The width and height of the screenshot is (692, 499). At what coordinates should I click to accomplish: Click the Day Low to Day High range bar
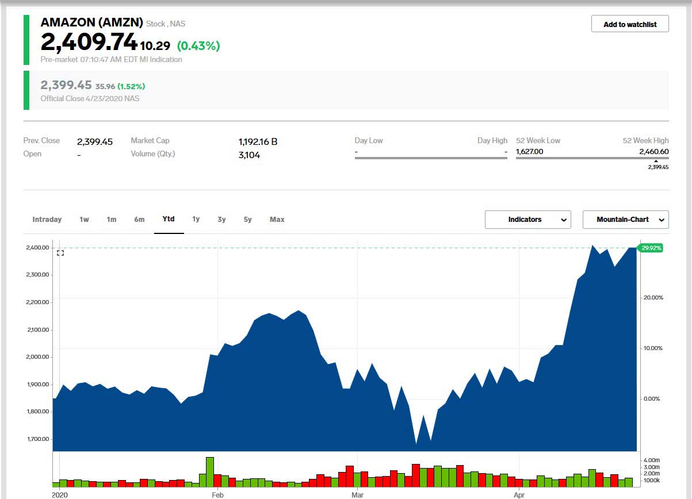431,158
